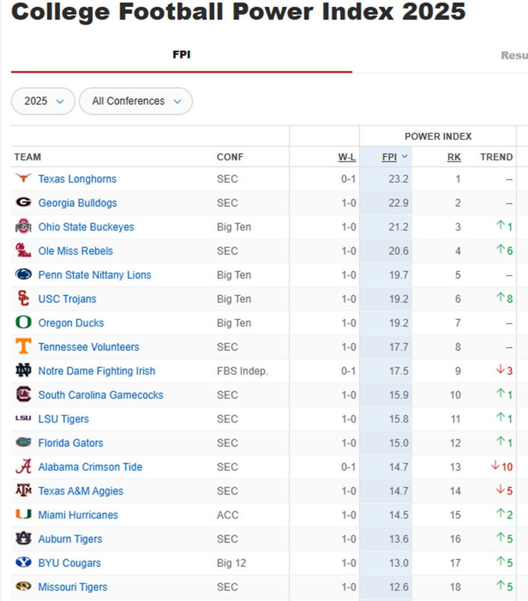The image size is (528, 601).
Task: Click the Miami Hurricanes U logo
Action: tap(24, 515)
